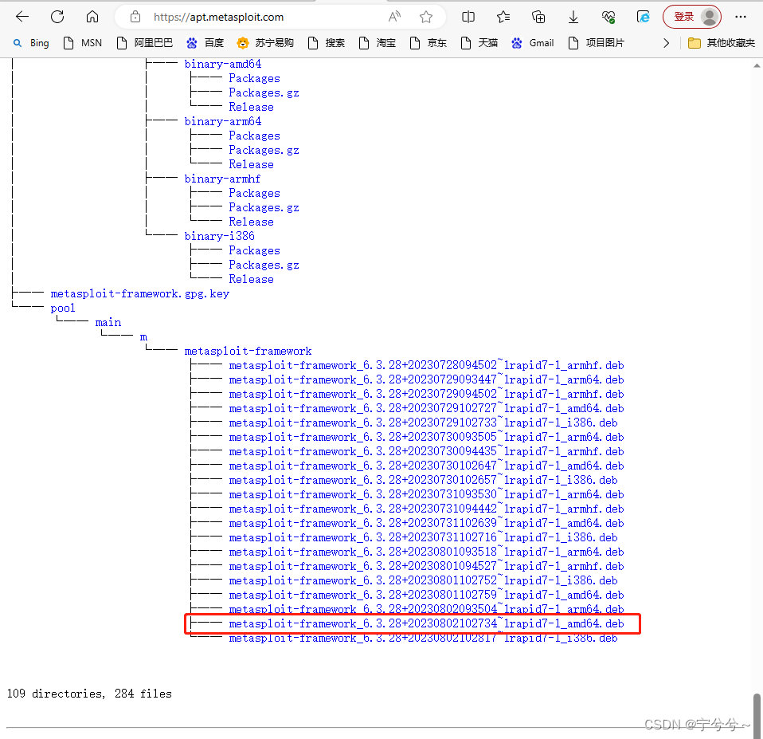The height and width of the screenshot is (739, 763).
Task: Show the Downloads panel
Action: [573, 17]
